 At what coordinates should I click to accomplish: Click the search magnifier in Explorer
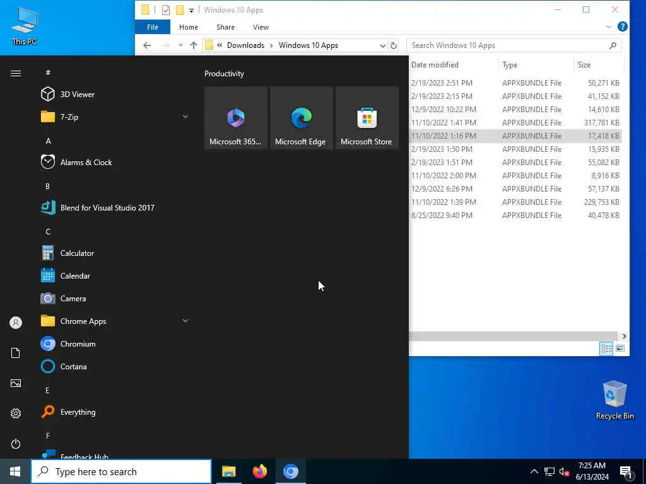coord(613,45)
